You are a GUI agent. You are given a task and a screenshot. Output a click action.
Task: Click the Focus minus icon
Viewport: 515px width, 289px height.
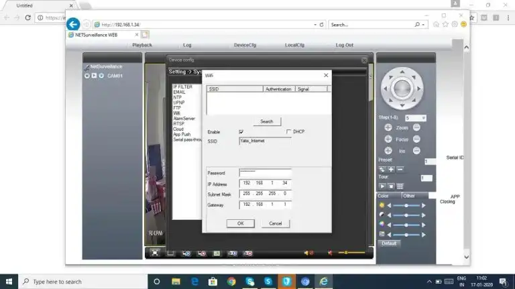pyautogui.click(x=416, y=139)
